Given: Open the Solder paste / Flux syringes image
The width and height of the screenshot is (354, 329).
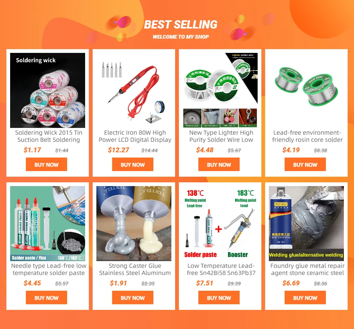Looking at the screenshot, I should 48,224.
